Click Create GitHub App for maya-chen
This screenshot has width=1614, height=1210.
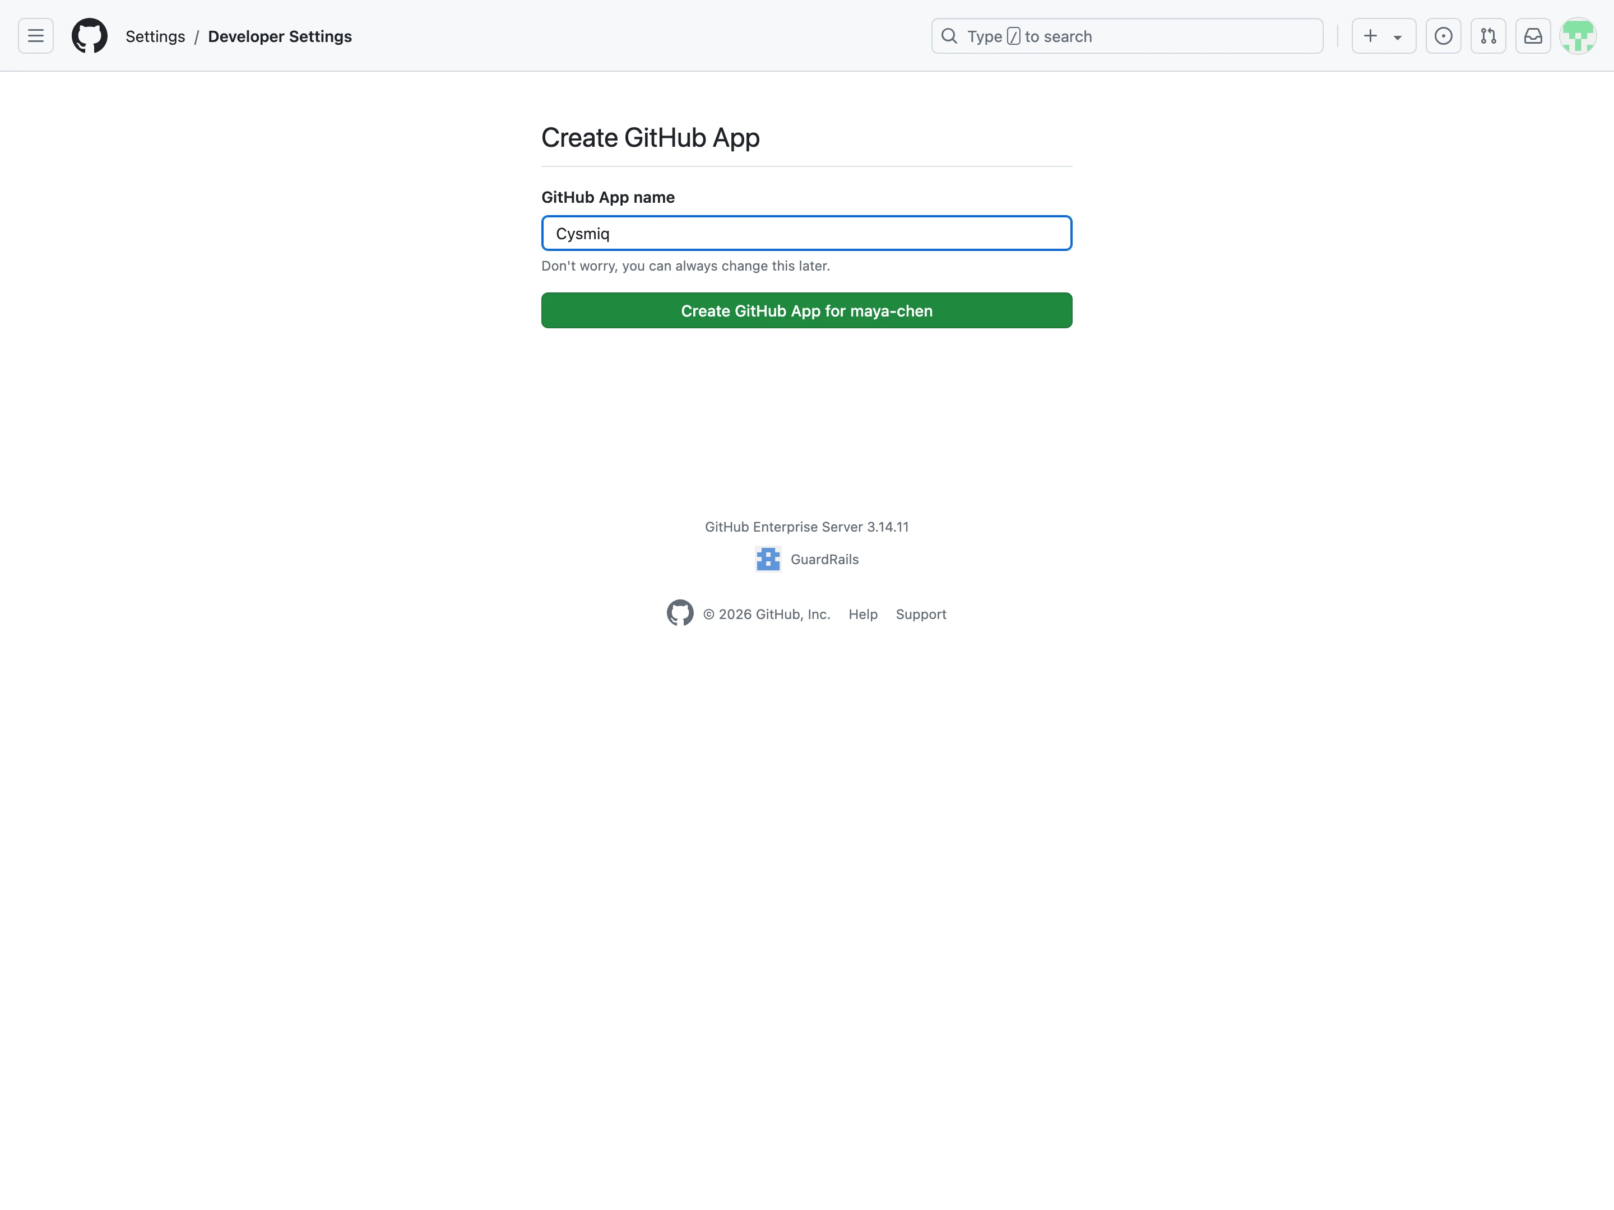[x=806, y=311]
